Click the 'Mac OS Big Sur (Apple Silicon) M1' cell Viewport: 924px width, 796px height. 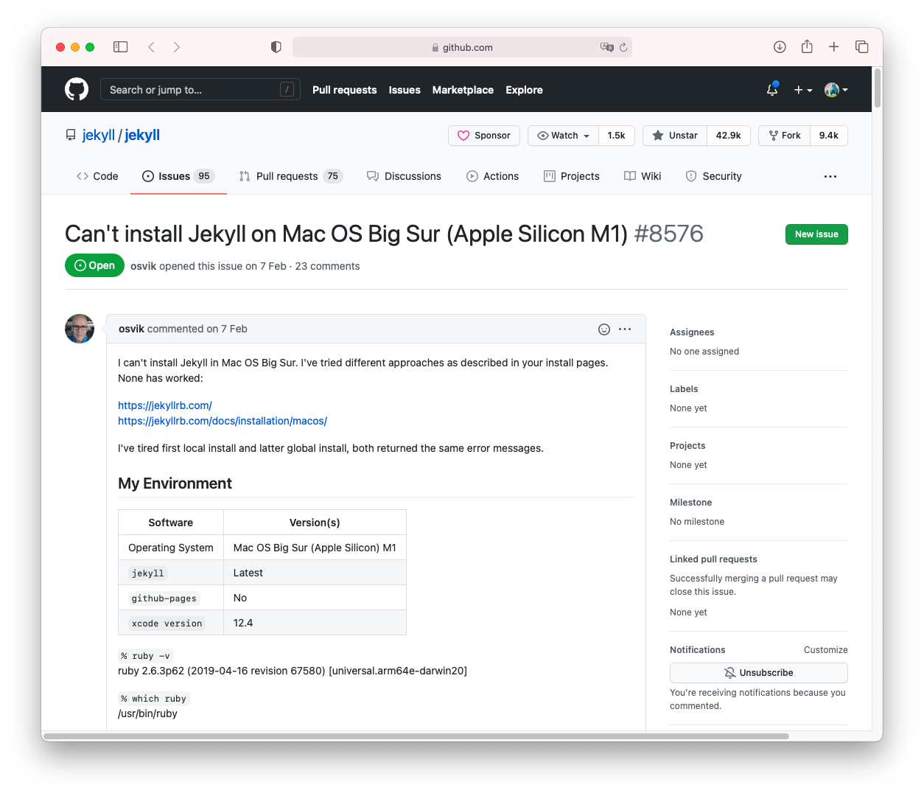[315, 548]
